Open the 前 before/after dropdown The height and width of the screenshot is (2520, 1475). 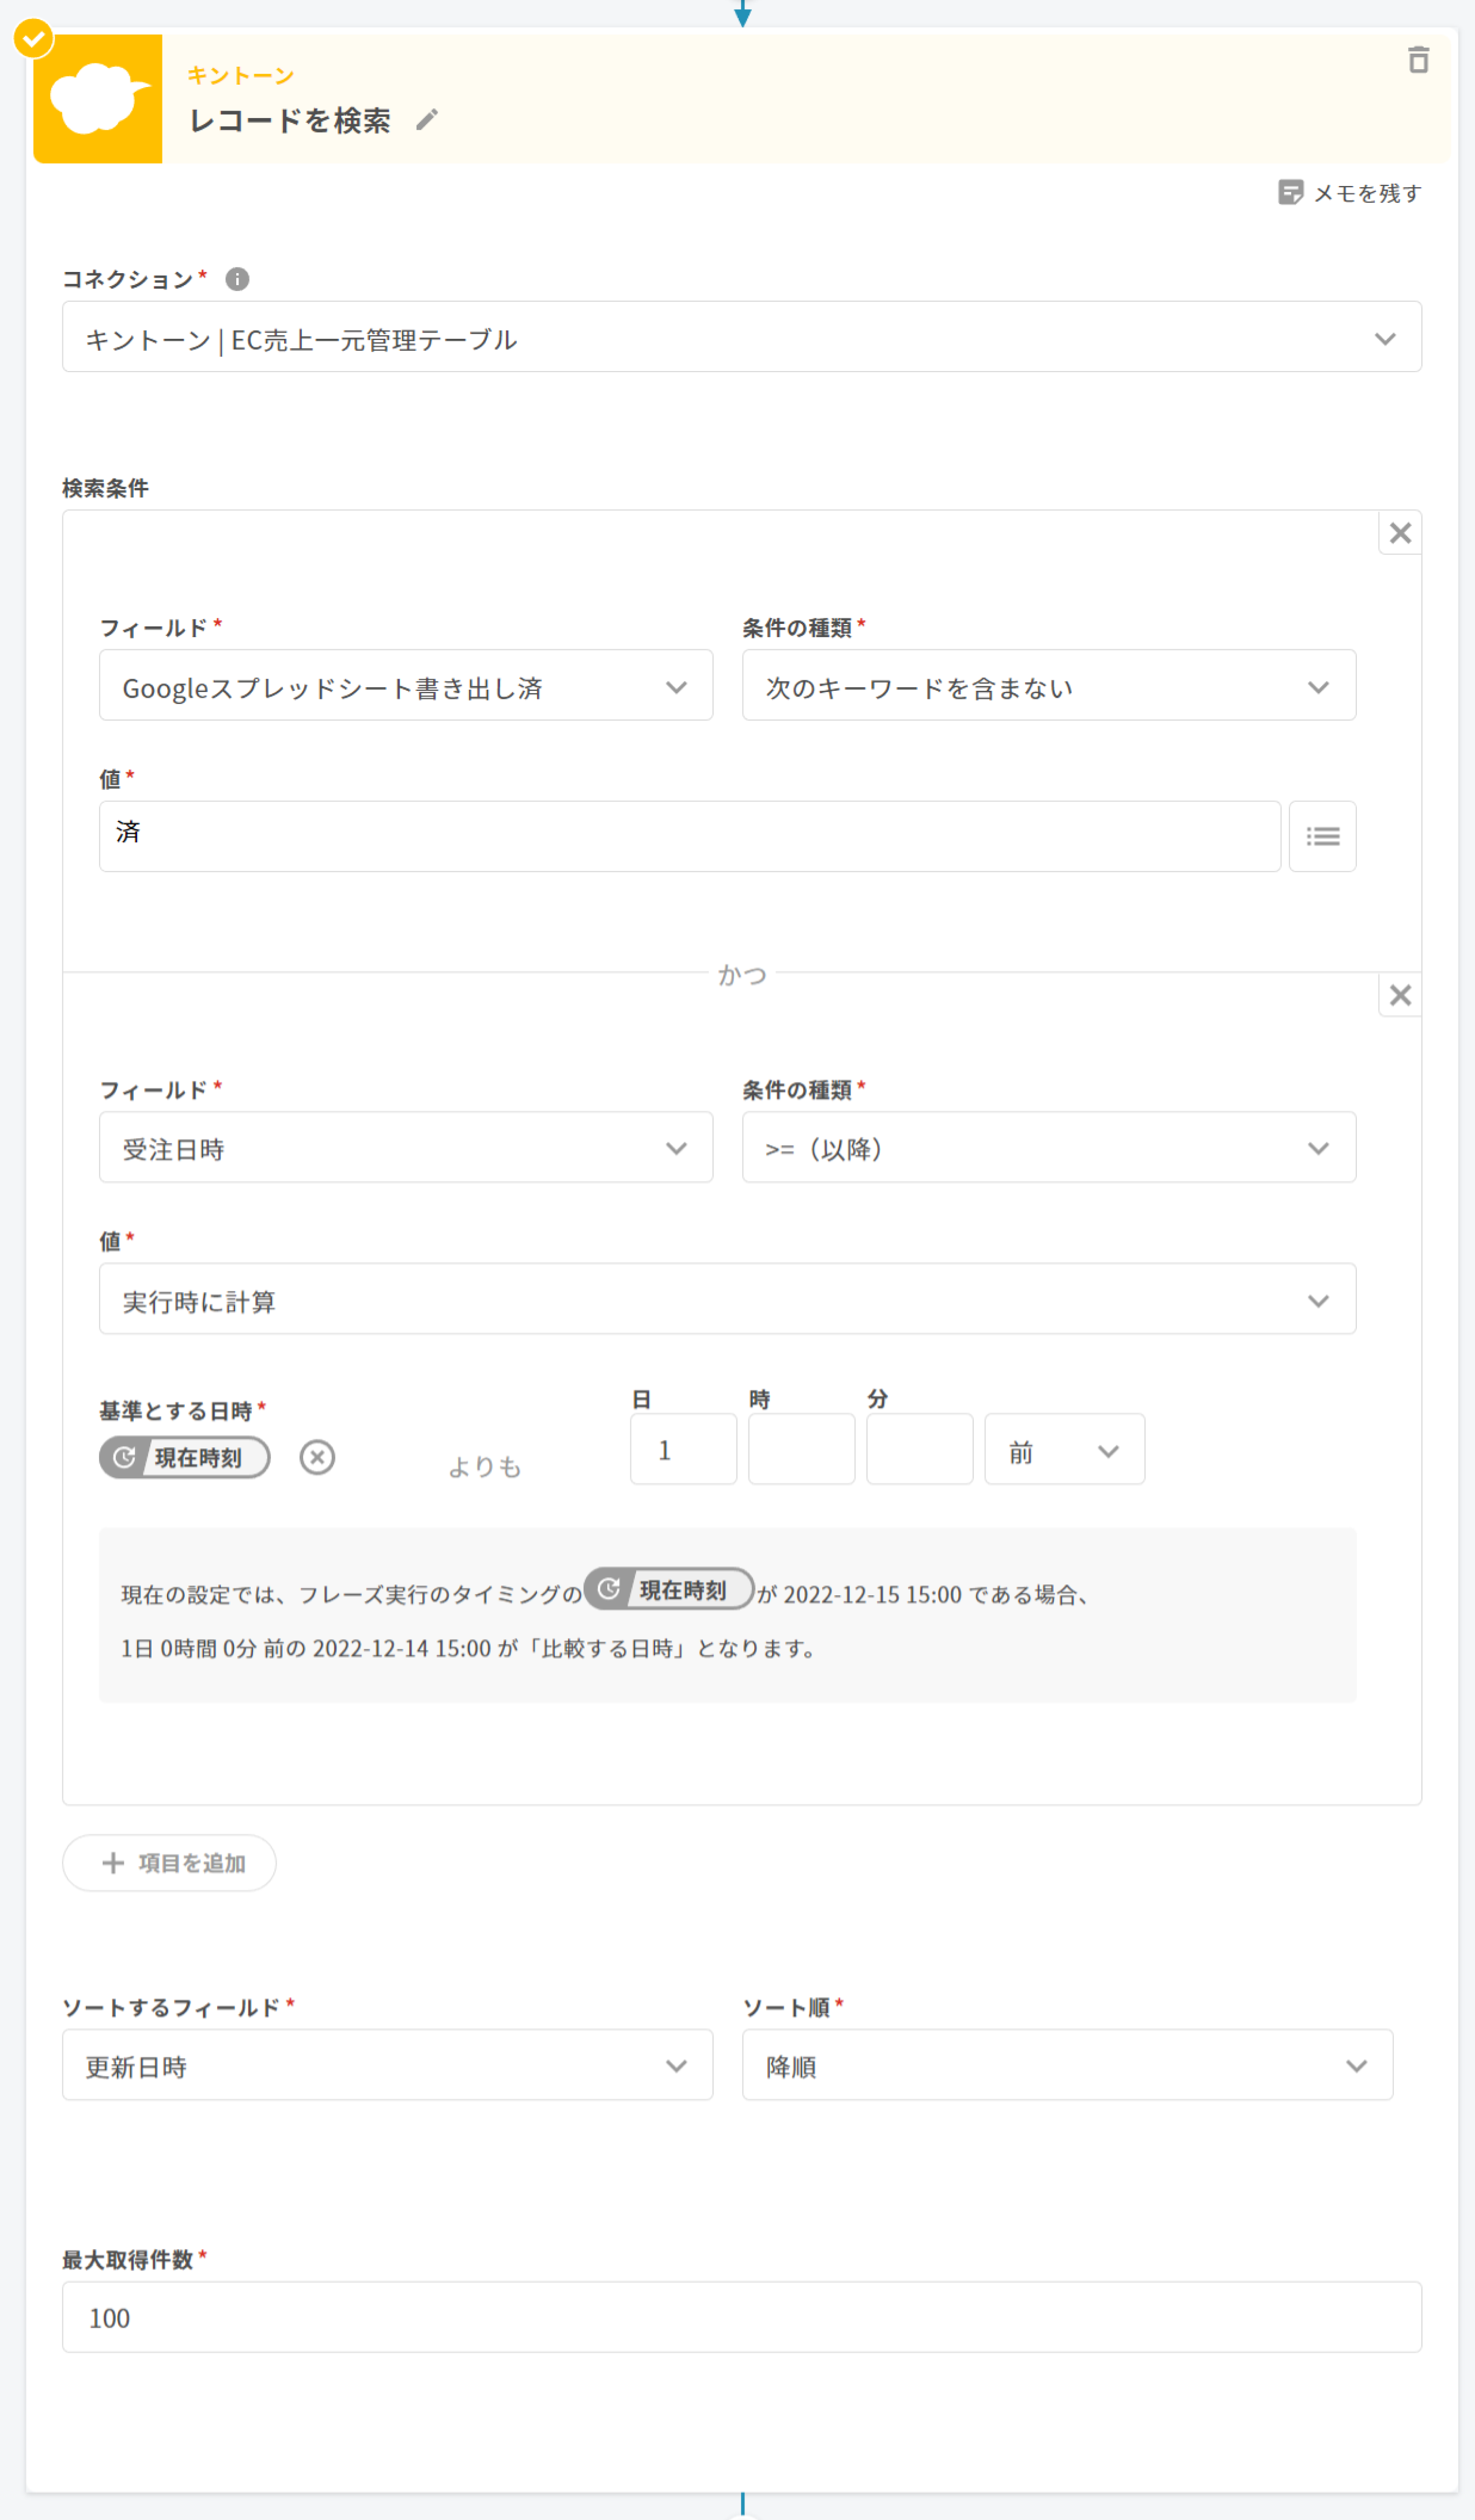point(1064,1449)
